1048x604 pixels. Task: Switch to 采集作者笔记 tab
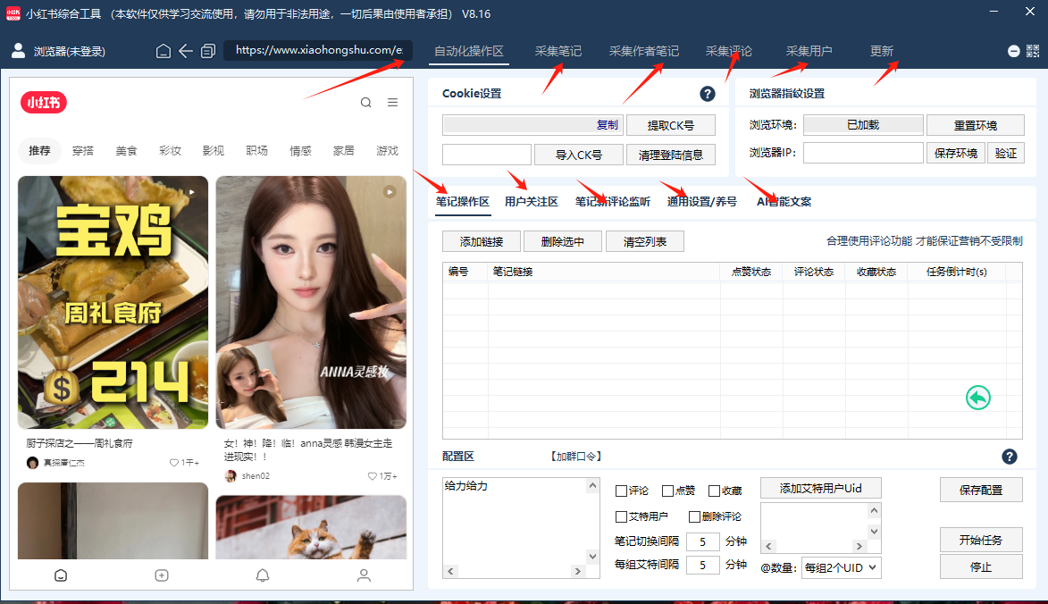point(643,51)
